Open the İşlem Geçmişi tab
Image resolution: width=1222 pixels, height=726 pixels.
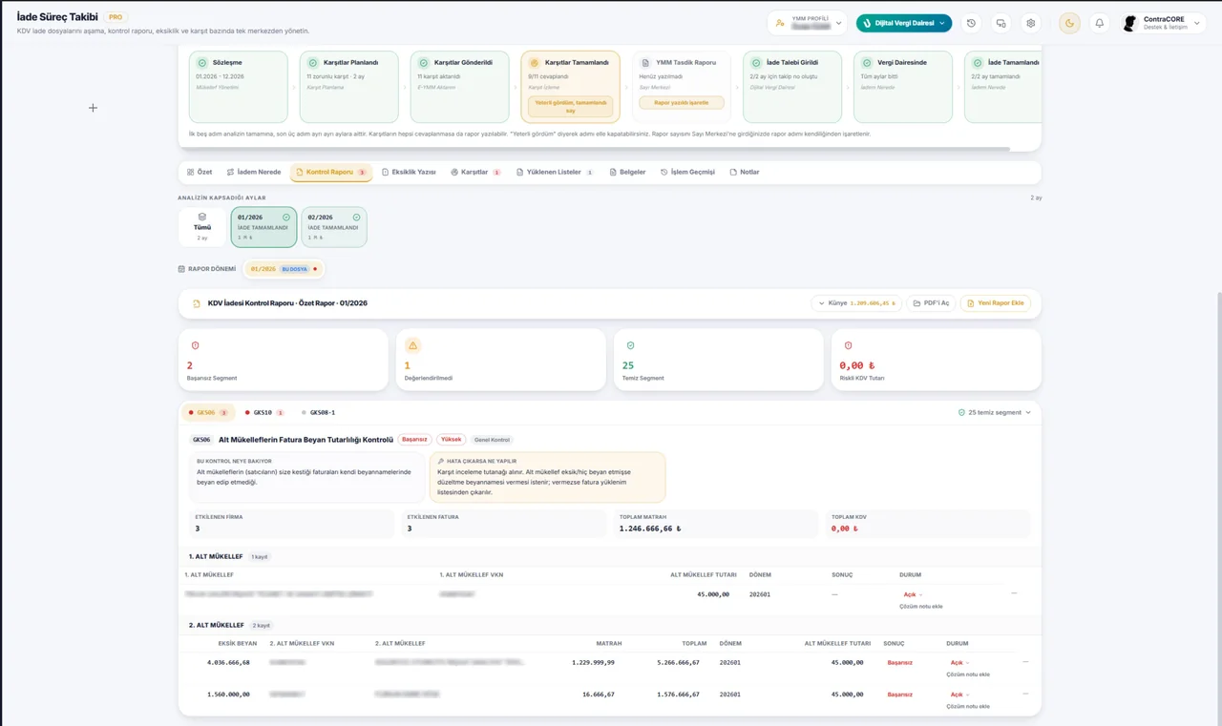[687, 172]
